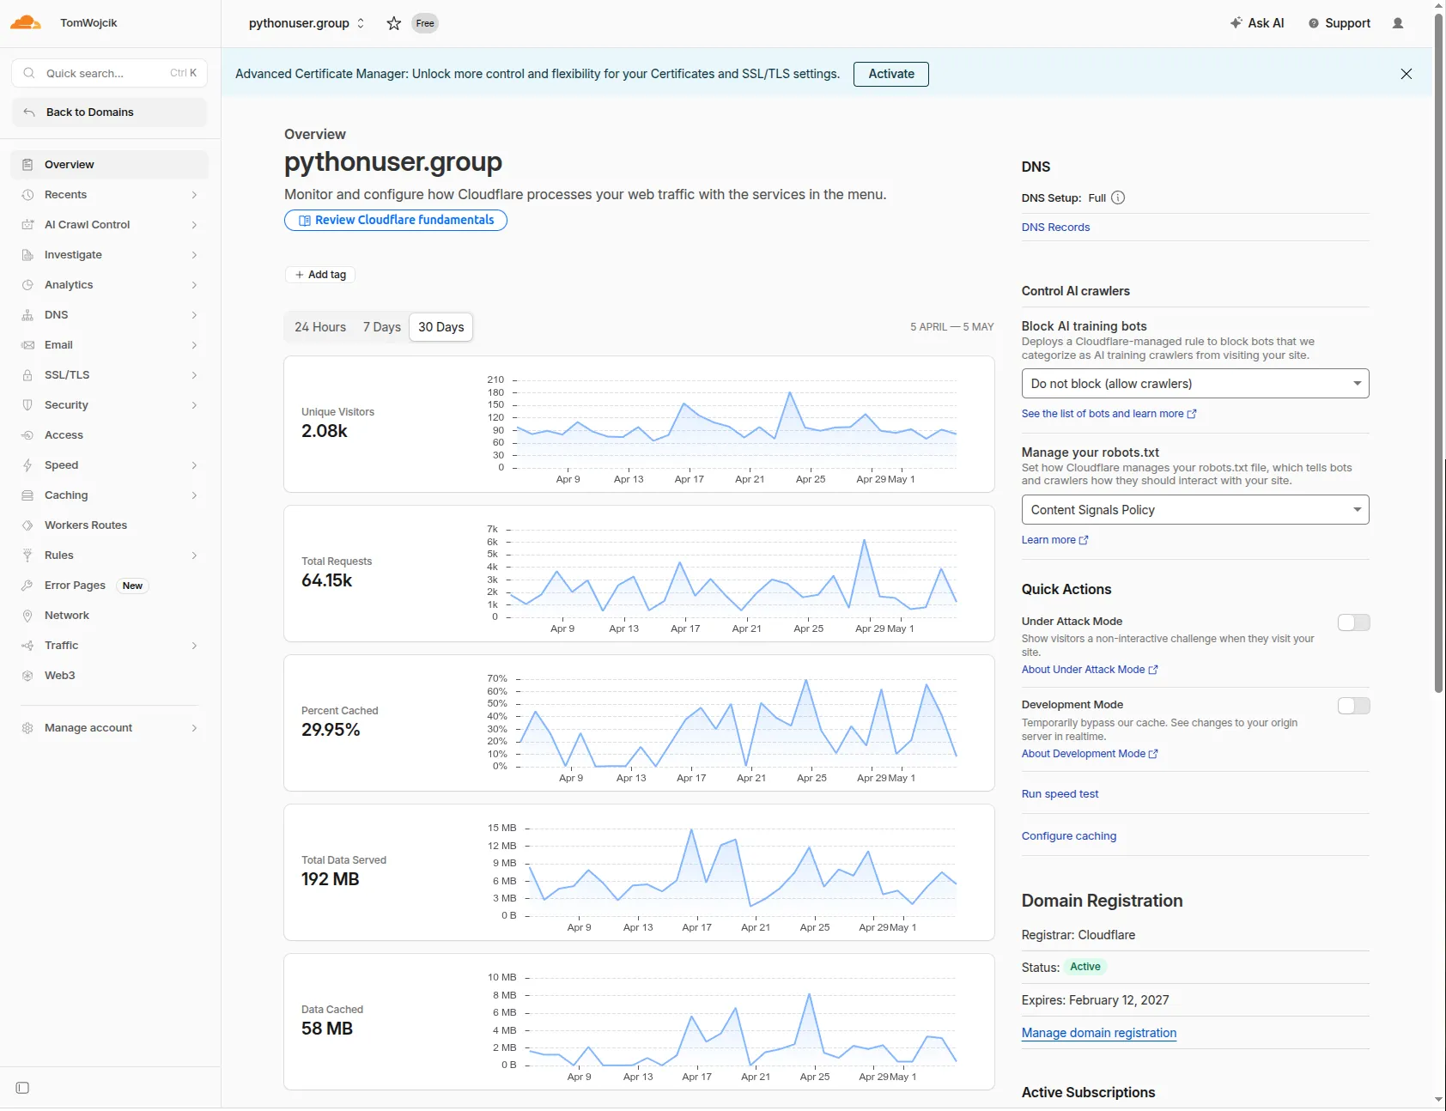1446x1111 pixels.
Task: Open the Web3 menu item
Action: pyautogui.click(x=110, y=676)
